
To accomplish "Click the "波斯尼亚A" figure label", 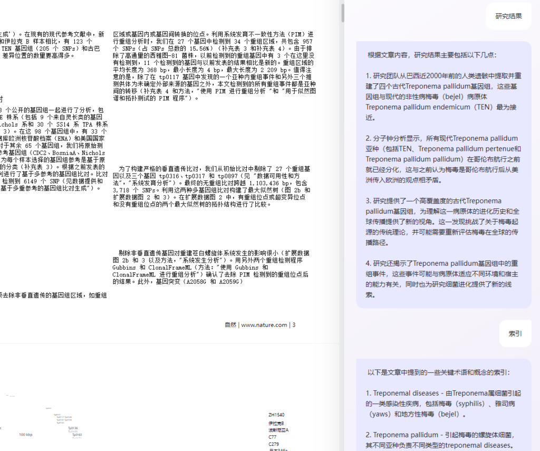I will click(x=278, y=430).
